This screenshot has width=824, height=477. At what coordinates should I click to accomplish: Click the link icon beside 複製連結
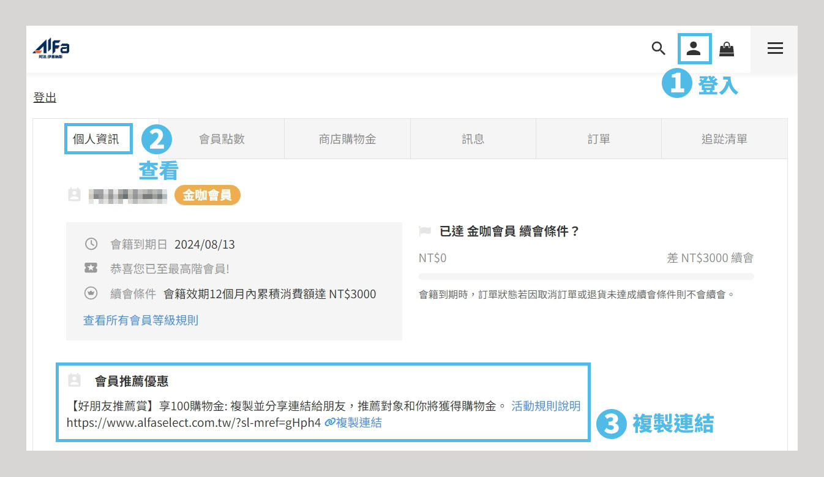[x=329, y=423]
